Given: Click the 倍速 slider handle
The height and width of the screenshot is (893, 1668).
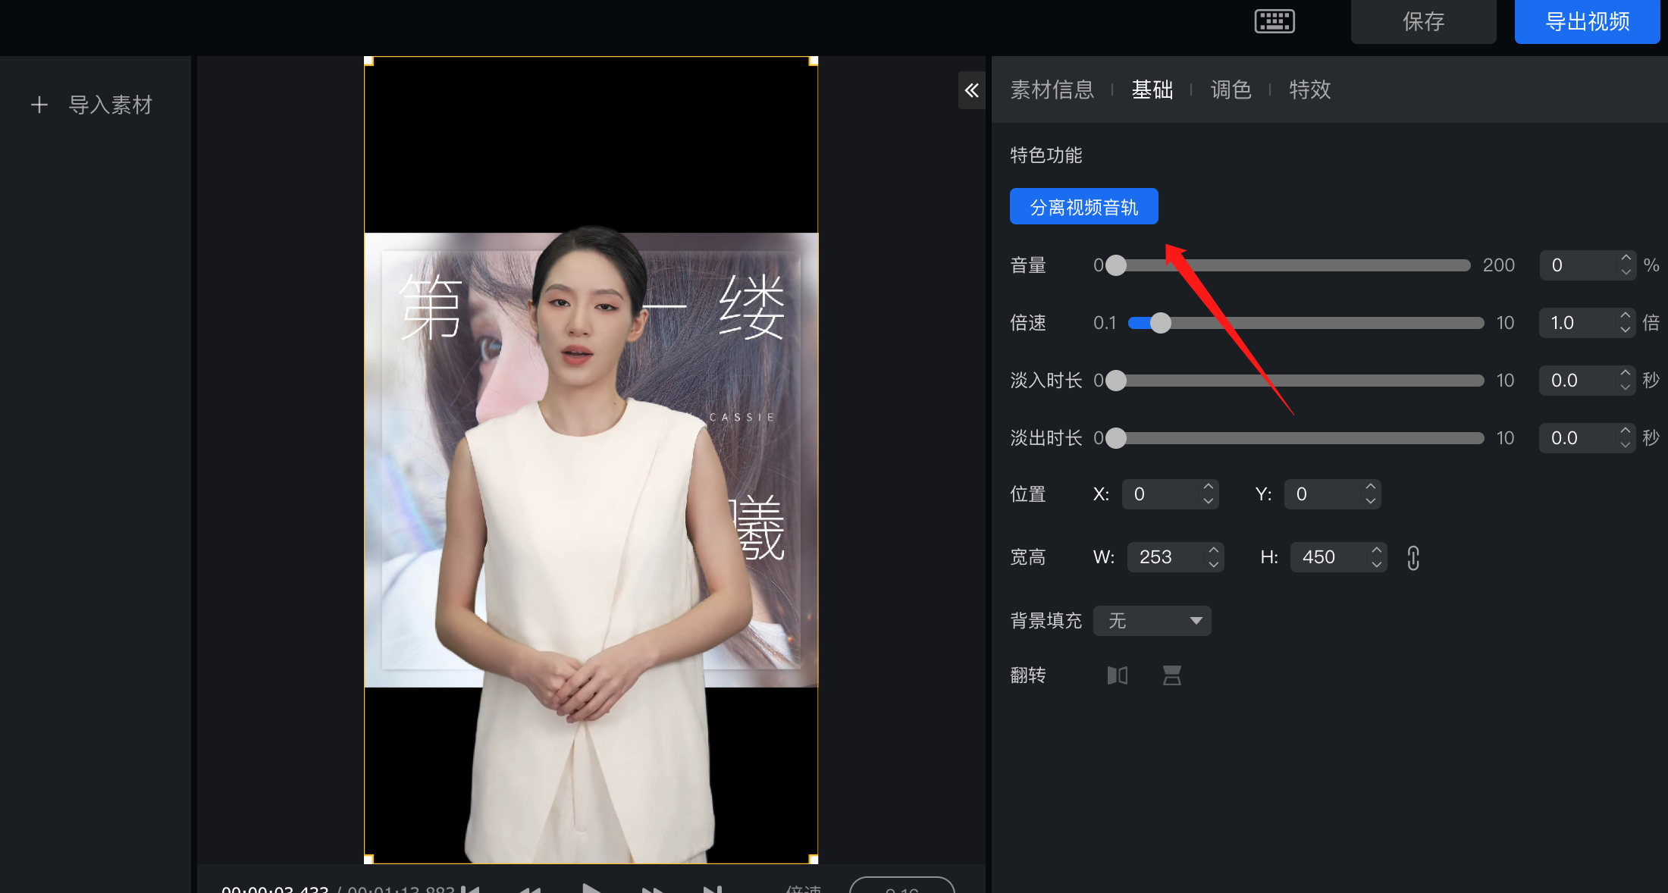Looking at the screenshot, I should 1160,323.
